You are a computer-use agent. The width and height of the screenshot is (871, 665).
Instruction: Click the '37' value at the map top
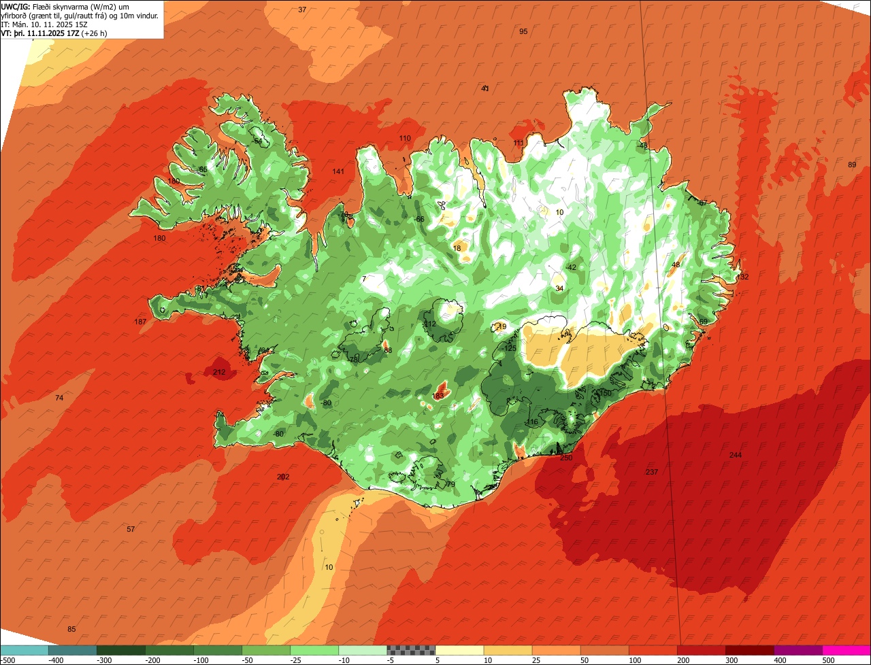[x=302, y=10]
